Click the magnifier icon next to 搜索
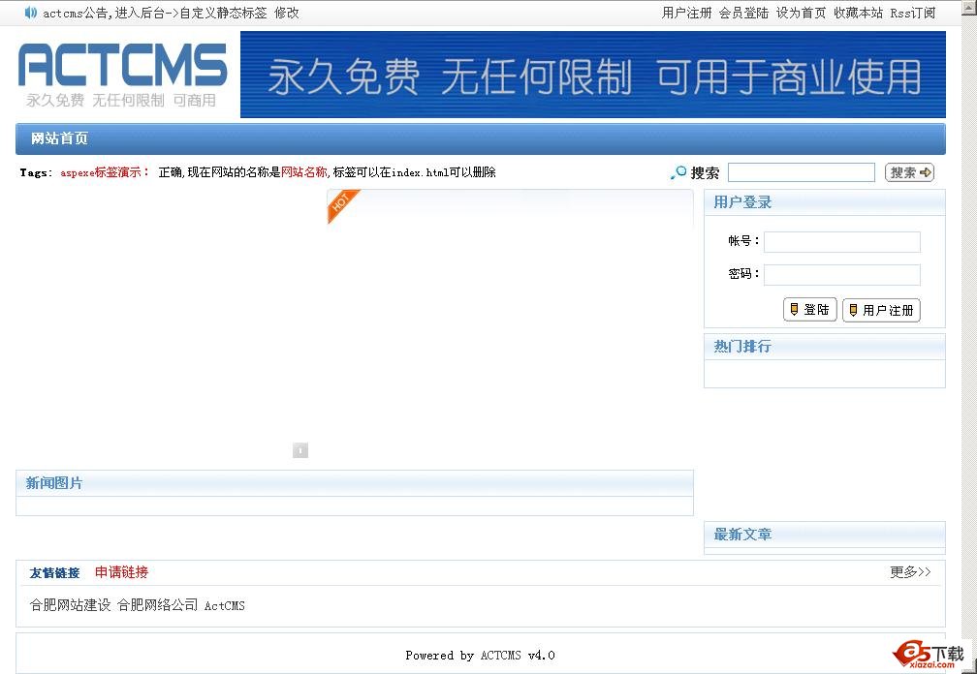 677,171
